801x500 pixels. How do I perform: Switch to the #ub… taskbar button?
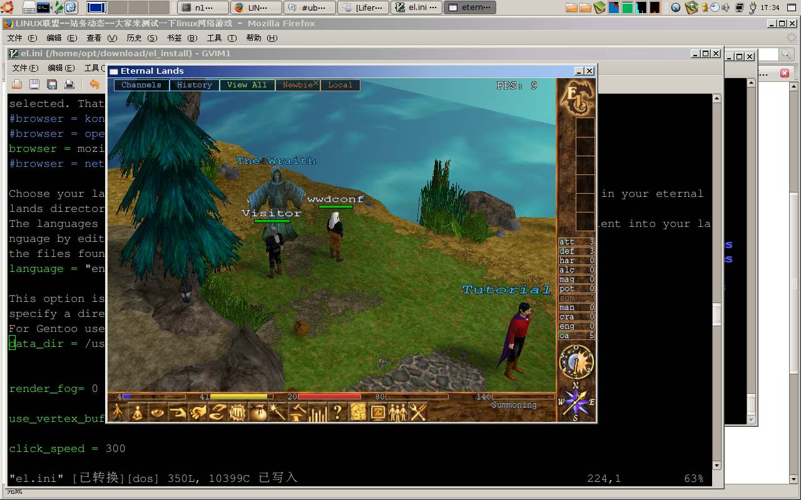[x=310, y=7]
